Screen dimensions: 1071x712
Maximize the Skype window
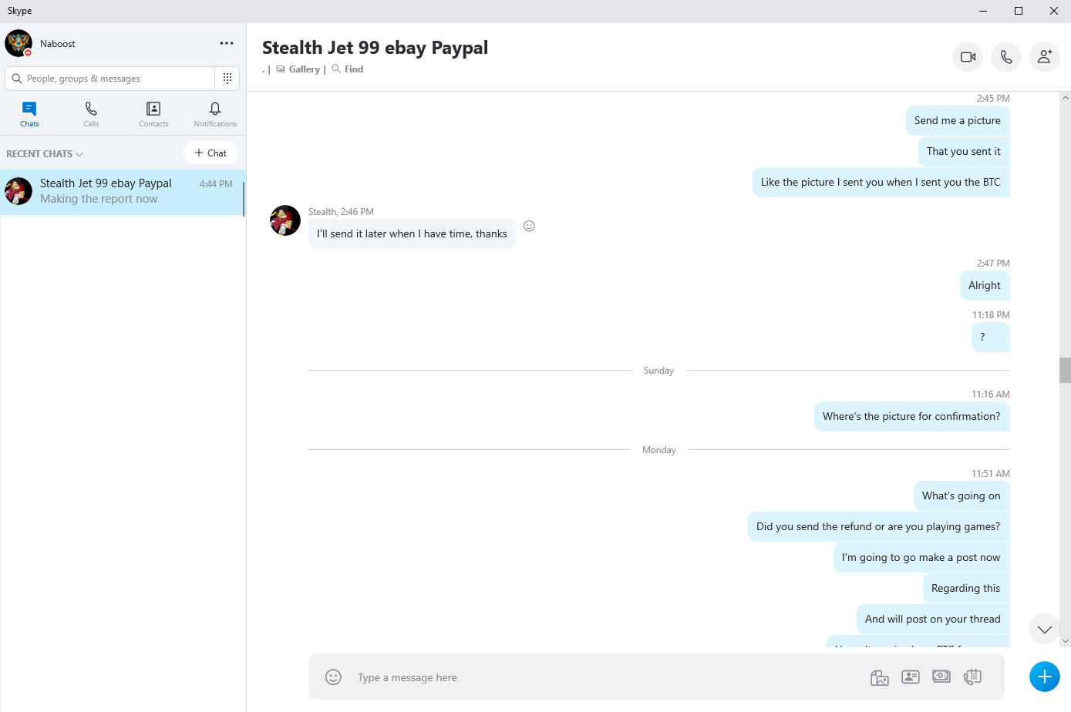point(1019,11)
